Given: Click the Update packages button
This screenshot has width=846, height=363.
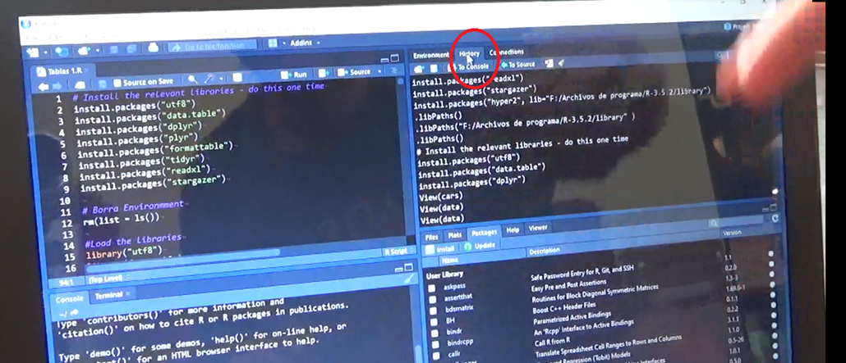Looking at the screenshot, I should (x=480, y=246).
